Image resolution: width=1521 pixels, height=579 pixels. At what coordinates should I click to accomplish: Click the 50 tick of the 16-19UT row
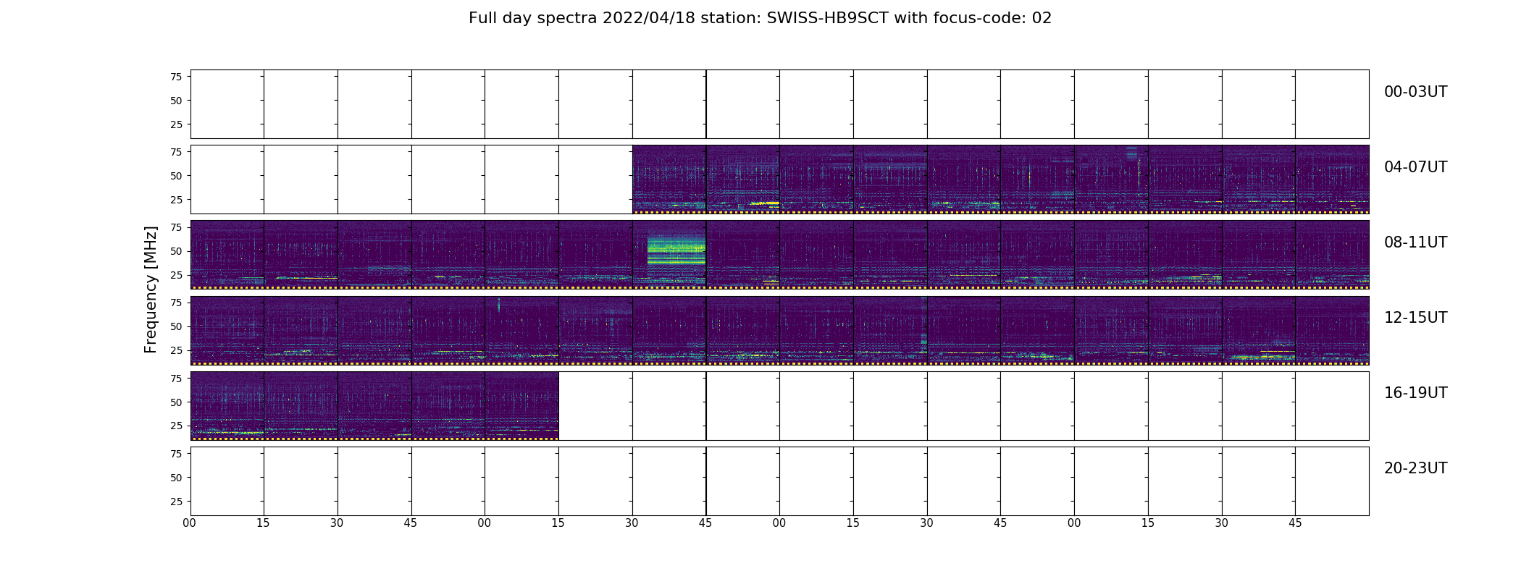tap(176, 402)
